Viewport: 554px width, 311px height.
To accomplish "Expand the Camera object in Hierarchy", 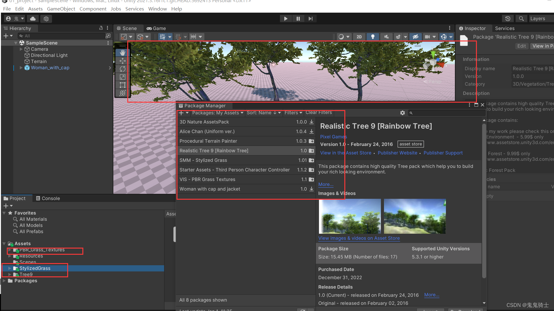I will [x=21, y=49].
